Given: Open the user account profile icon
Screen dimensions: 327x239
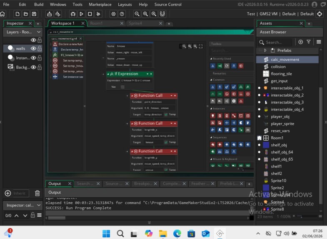Looking at the screenshot, I should 314,5.
